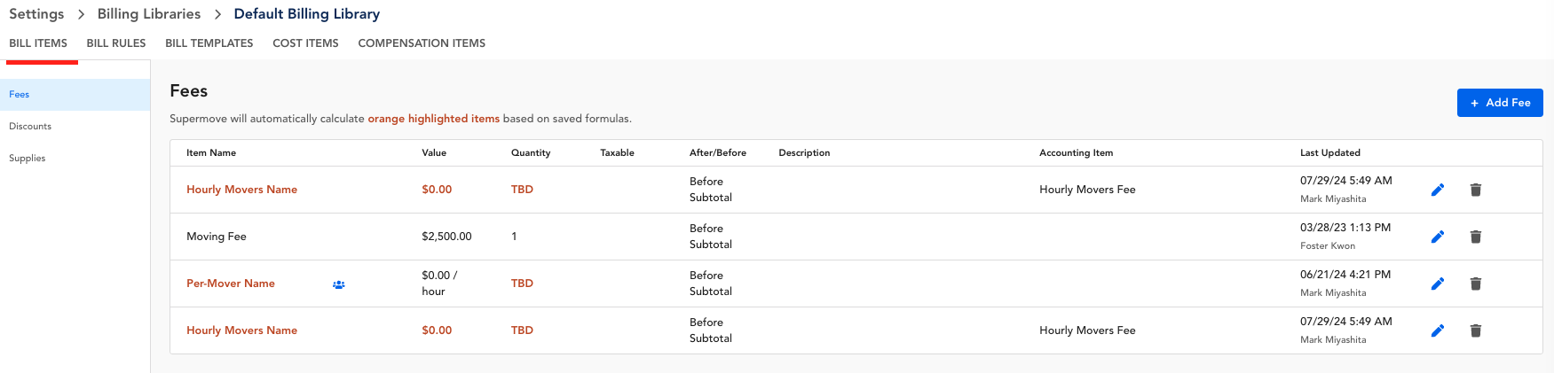Click pencil icon on the topmost Hourly Movers Name row
This screenshot has width=1554, height=373.
[x=1438, y=190]
